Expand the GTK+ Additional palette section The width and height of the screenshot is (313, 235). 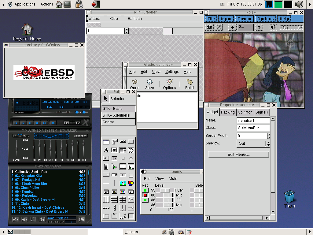118,115
